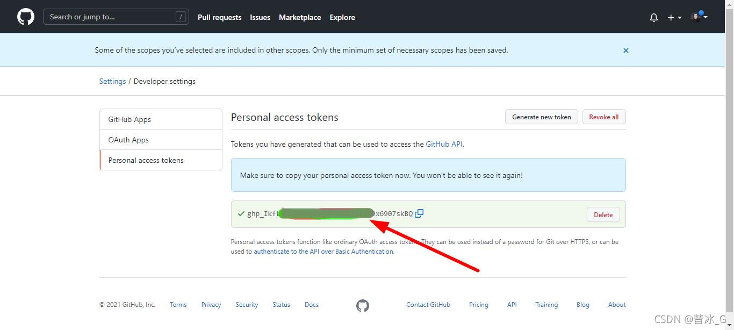Click the GitHub logo in the top navigation
This screenshot has width=734, height=330.
coord(25,16)
